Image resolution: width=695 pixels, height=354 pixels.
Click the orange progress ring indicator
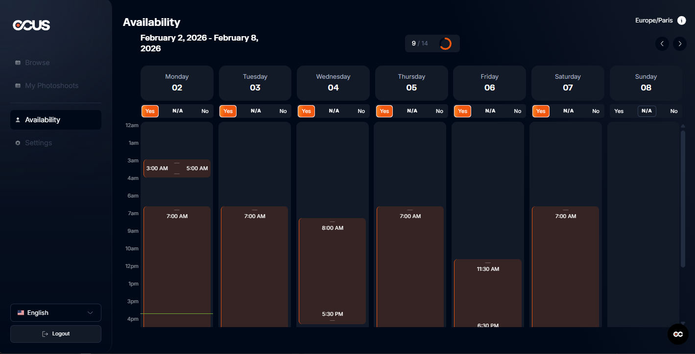[x=445, y=44]
